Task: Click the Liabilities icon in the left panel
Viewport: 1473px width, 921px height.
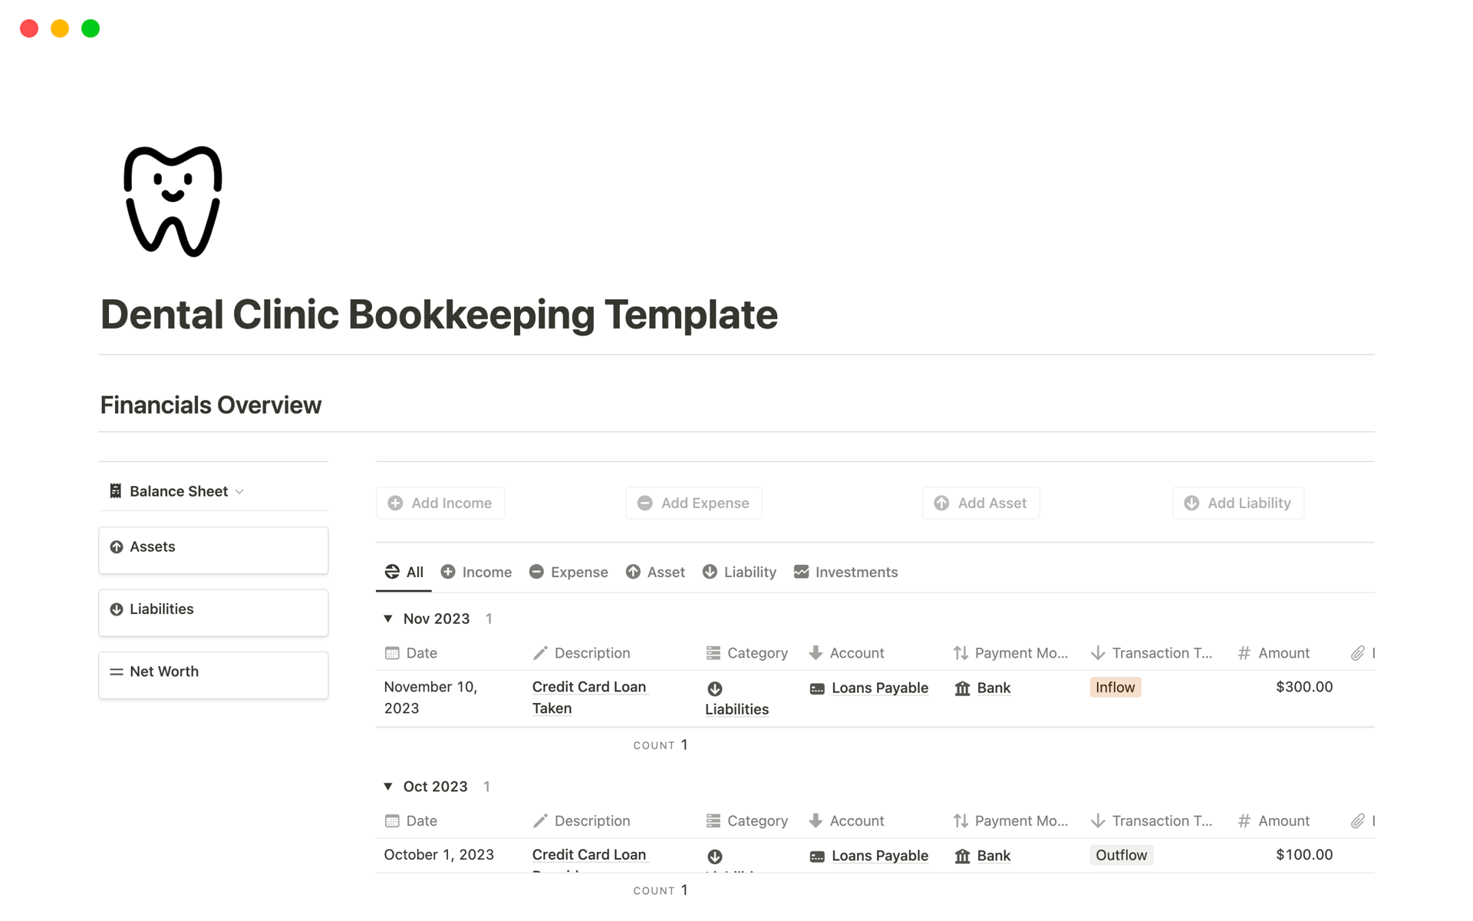Action: coord(117,609)
